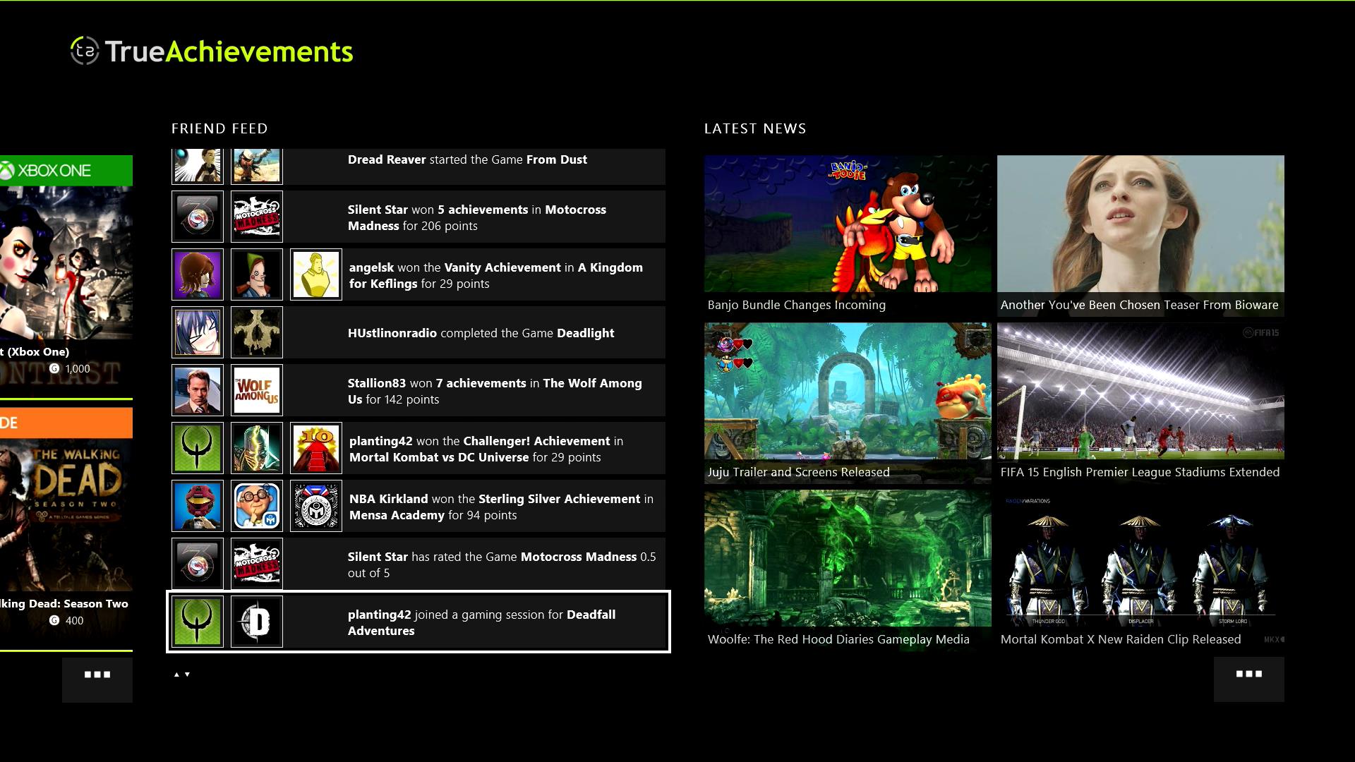
Task: Click Stallion83's avatar icon
Action: [x=198, y=390]
